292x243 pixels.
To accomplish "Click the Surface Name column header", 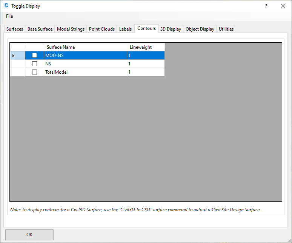I will [x=85, y=47].
